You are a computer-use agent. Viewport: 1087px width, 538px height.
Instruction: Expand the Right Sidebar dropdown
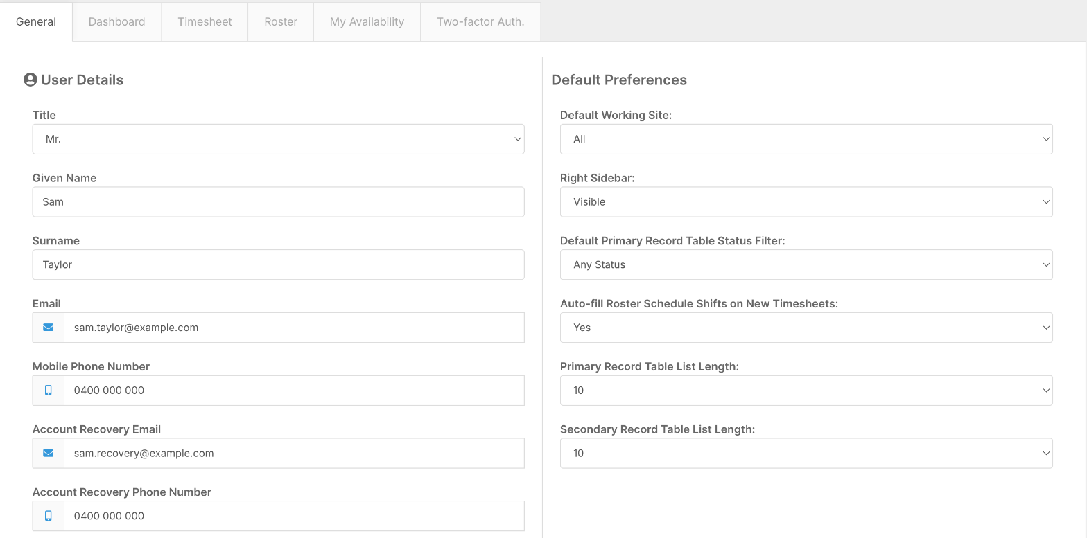(806, 202)
